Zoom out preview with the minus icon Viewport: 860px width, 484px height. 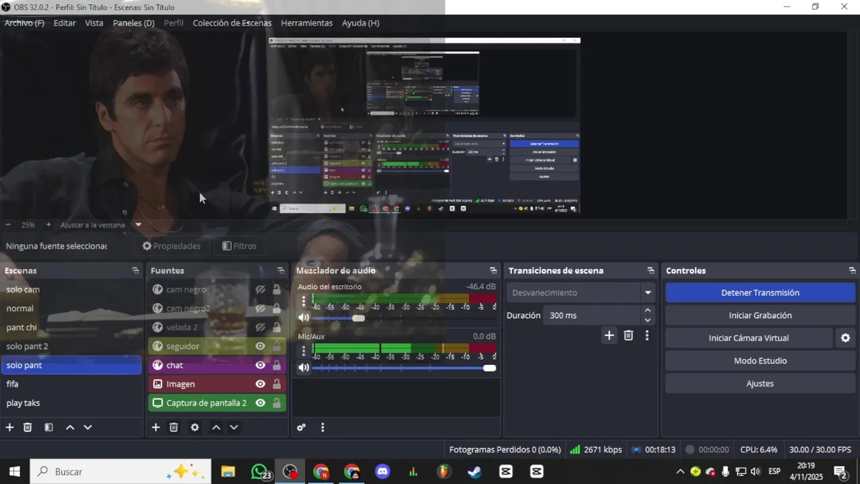(x=8, y=225)
